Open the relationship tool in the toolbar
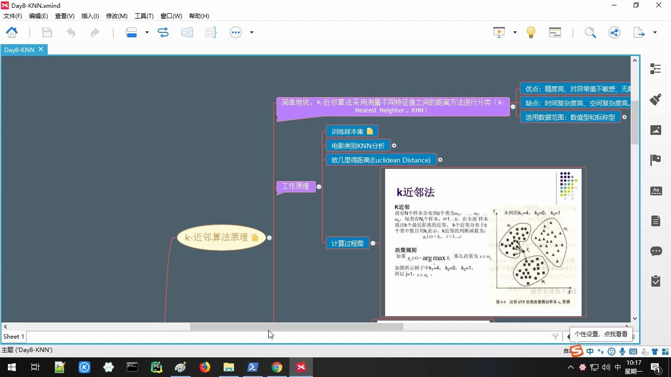This screenshot has width=671, height=377. (x=163, y=32)
